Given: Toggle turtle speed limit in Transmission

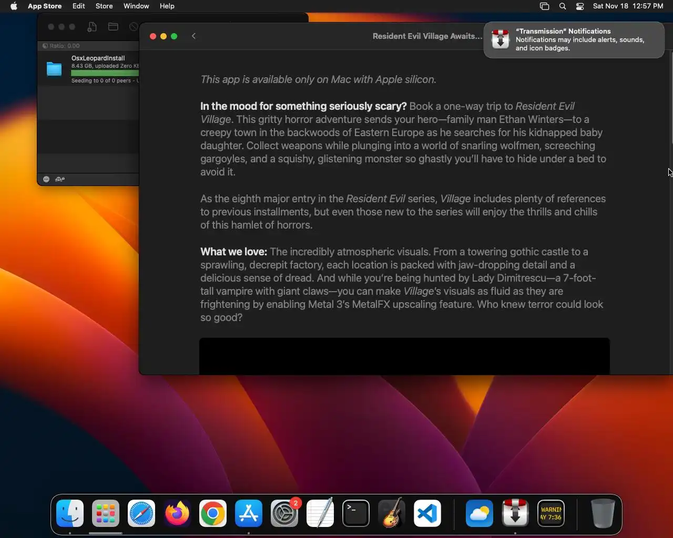Looking at the screenshot, I should click(60, 179).
